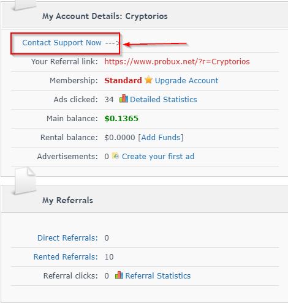Click the page icon above My Account Details

pyautogui.click(x=25, y=4)
